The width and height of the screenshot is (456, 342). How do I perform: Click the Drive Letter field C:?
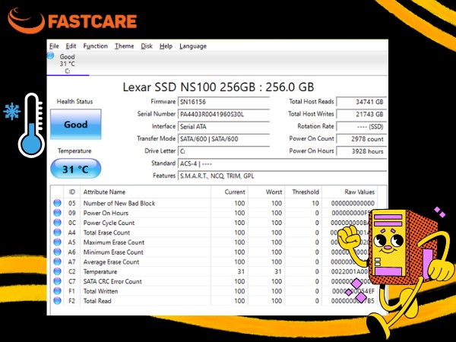pyautogui.click(x=223, y=151)
